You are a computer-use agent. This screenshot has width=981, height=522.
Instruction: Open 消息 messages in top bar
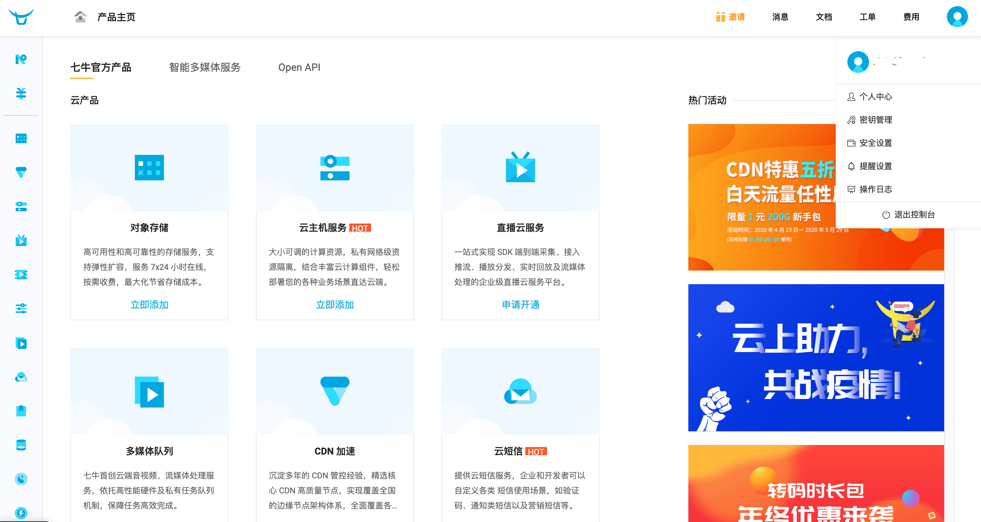[x=780, y=17]
